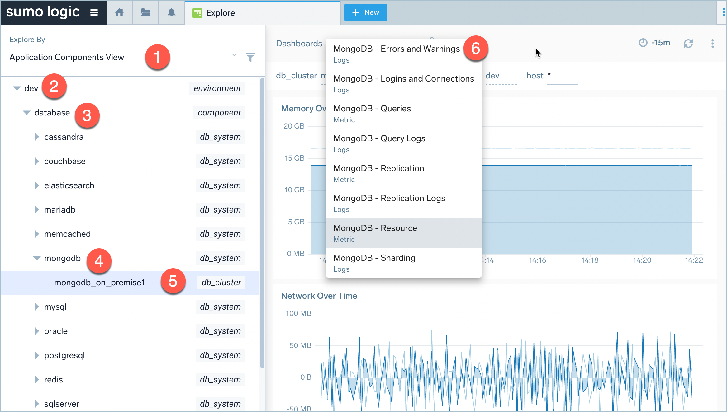Select MongoDB - Sharding Logs dashboard
Screen dimensions: 727x412
(375, 263)
